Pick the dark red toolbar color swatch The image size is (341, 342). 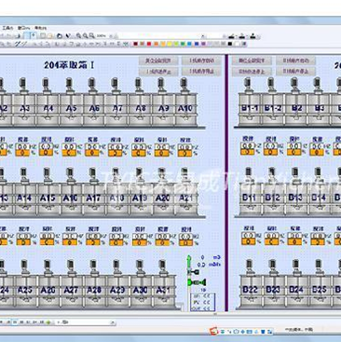135,44
